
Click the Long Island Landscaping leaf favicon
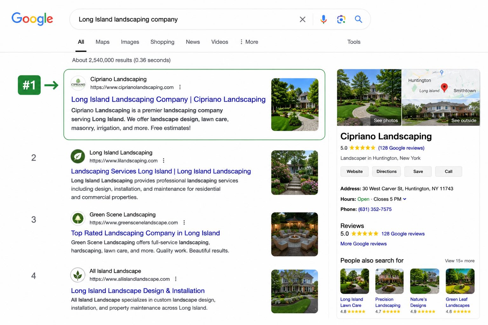78,156
